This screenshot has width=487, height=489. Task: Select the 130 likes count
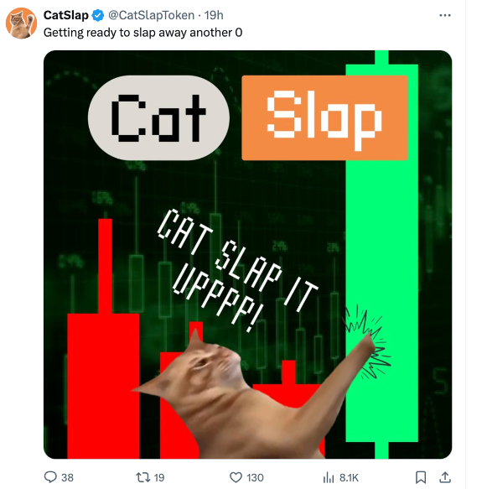255,477
